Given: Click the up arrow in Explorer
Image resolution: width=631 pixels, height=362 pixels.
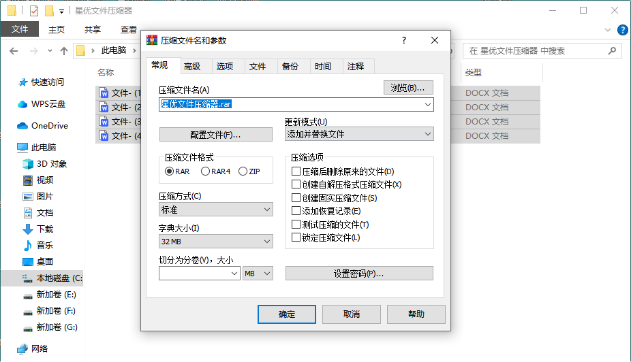Looking at the screenshot, I should tap(64, 51).
